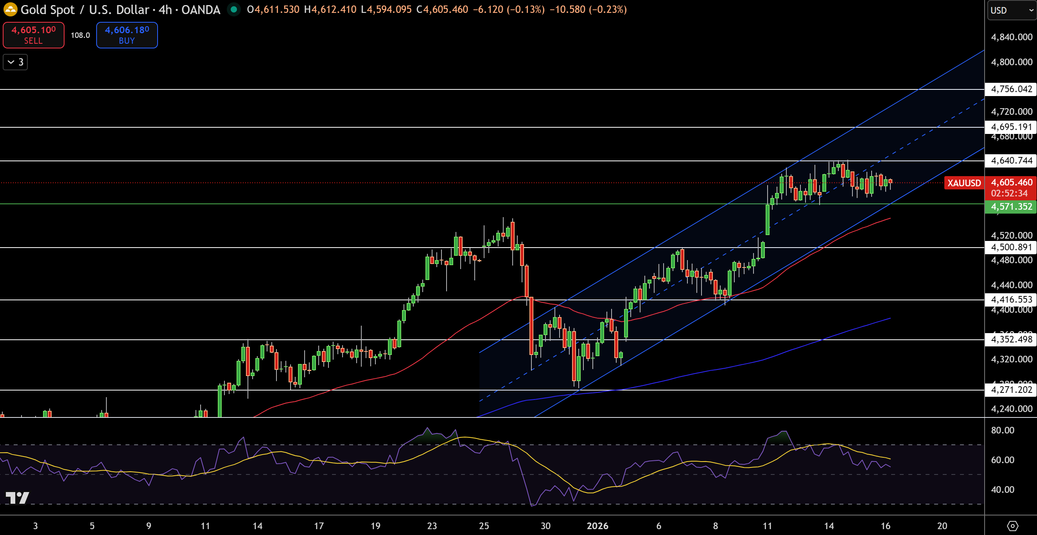Click the 4,756.042 horizontal line label
This screenshot has height=535, width=1037.
tap(1010, 89)
